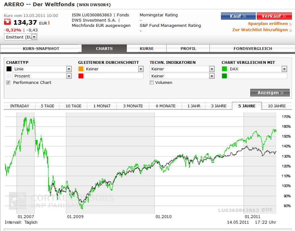Click the second chart comparison input field
The image size is (295, 231).
pos(258,76)
